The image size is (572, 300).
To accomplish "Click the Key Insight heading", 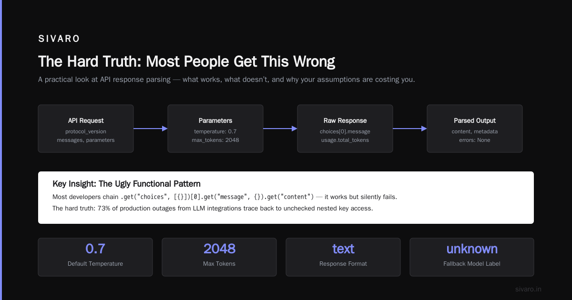I will [x=126, y=184].
